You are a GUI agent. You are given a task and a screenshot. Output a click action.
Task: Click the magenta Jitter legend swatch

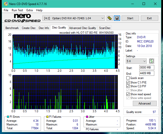87,117
